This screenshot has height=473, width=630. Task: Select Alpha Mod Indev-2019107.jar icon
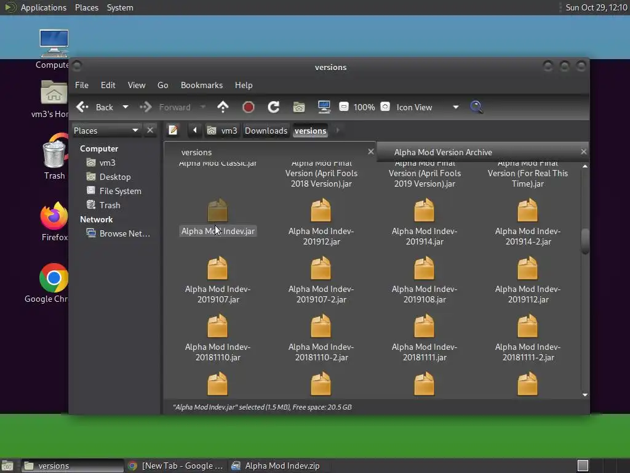218,269
